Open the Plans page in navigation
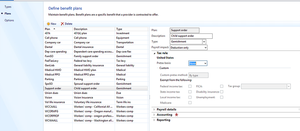 click(x=8, y=13)
